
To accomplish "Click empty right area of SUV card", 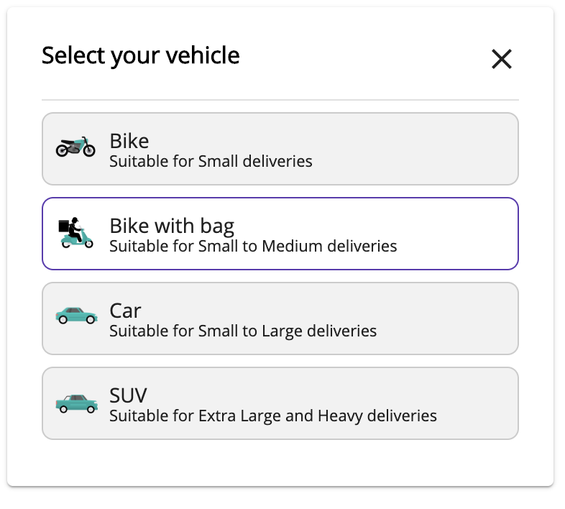I will (482, 403).
